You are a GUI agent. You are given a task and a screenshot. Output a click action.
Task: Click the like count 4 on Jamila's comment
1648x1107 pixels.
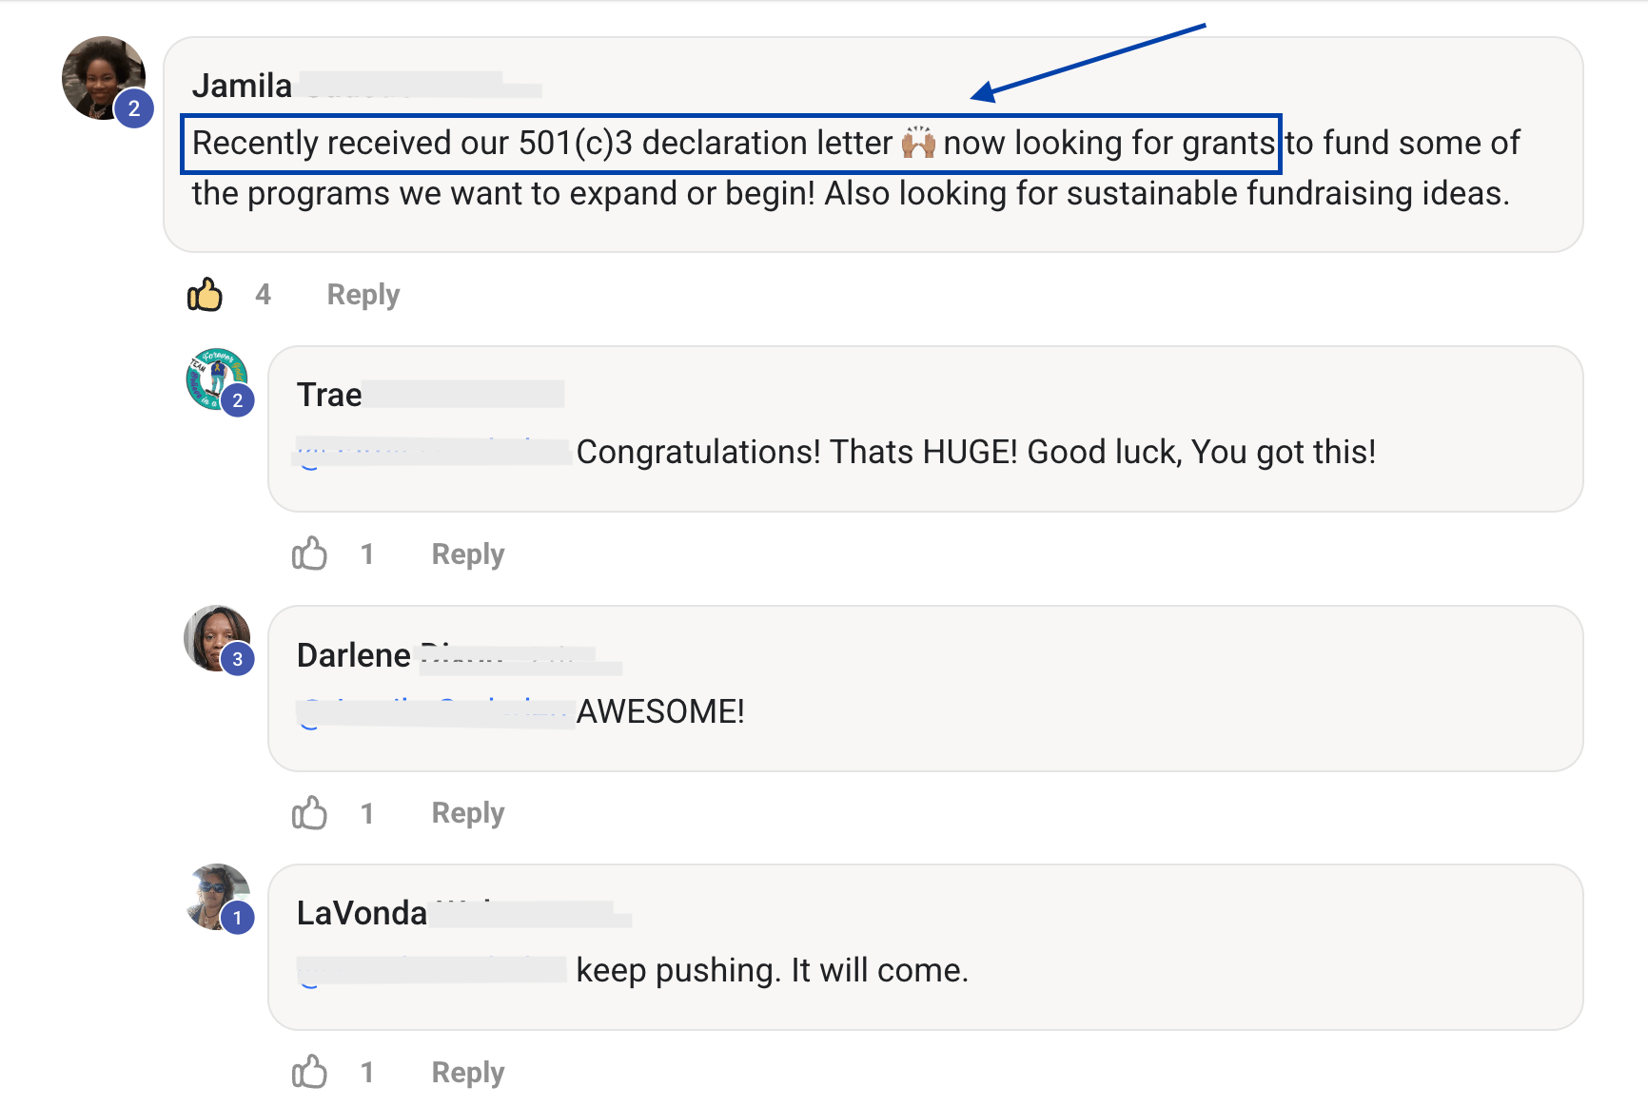[x=264, y=295]
